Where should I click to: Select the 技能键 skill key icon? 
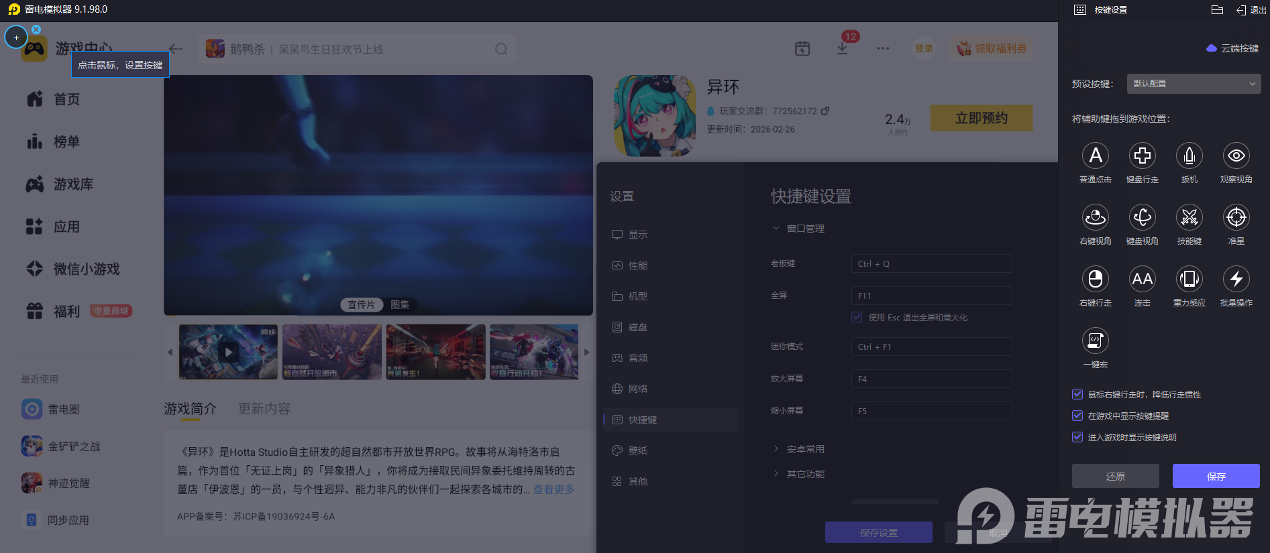pos(1189,217)
